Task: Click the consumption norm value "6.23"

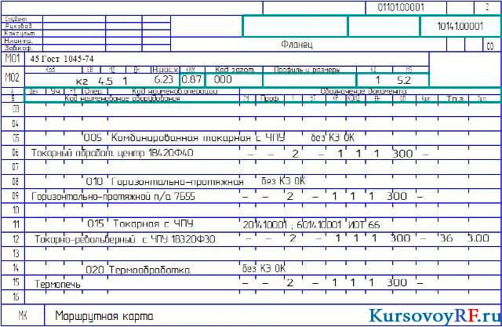Action: click(x=164, y=79)
